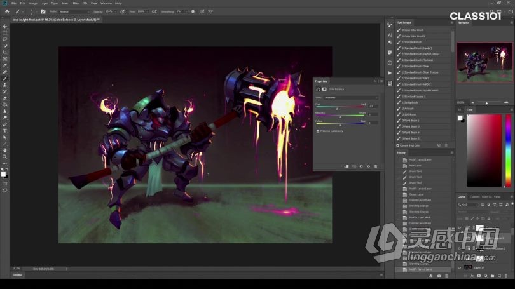The width and height of the screenshot is (515, 289).
Task: Select the Horizontal Type tool
Action: click(4, 131)
